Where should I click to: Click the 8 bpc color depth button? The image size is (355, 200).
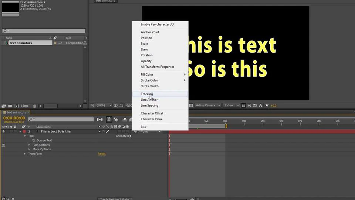[x=25, y=106]
